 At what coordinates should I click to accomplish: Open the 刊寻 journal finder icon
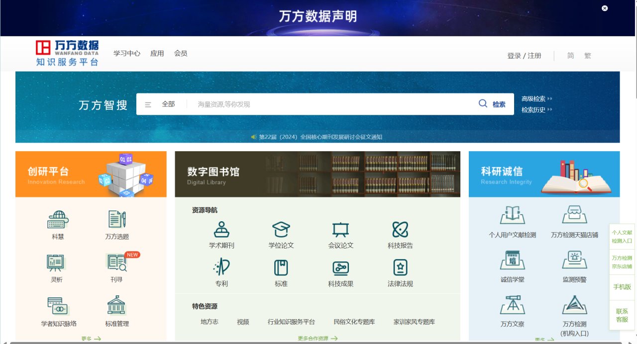point(116,262)
